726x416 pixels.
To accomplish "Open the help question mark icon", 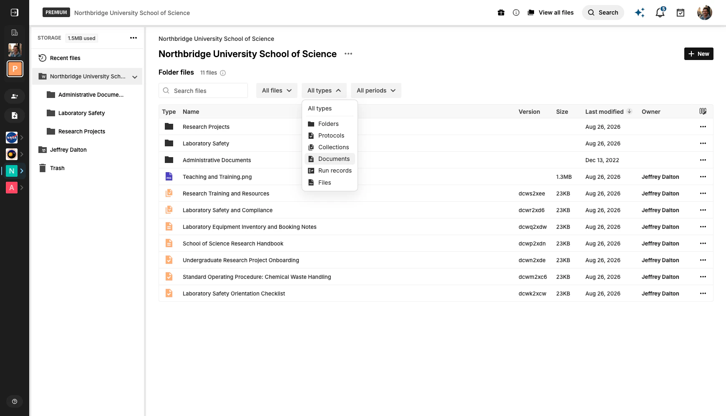I will pyautogui.click(x=15, y=401).
